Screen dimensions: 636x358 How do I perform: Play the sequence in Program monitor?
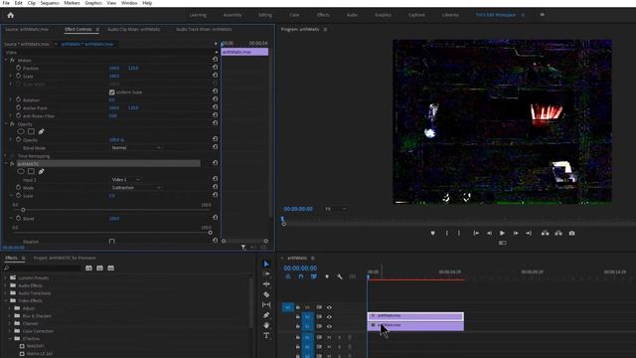502,233
